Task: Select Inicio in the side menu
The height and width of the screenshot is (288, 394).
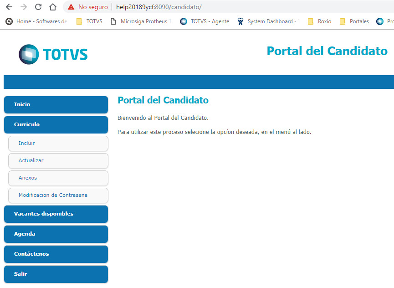Action: coord(56,104)
